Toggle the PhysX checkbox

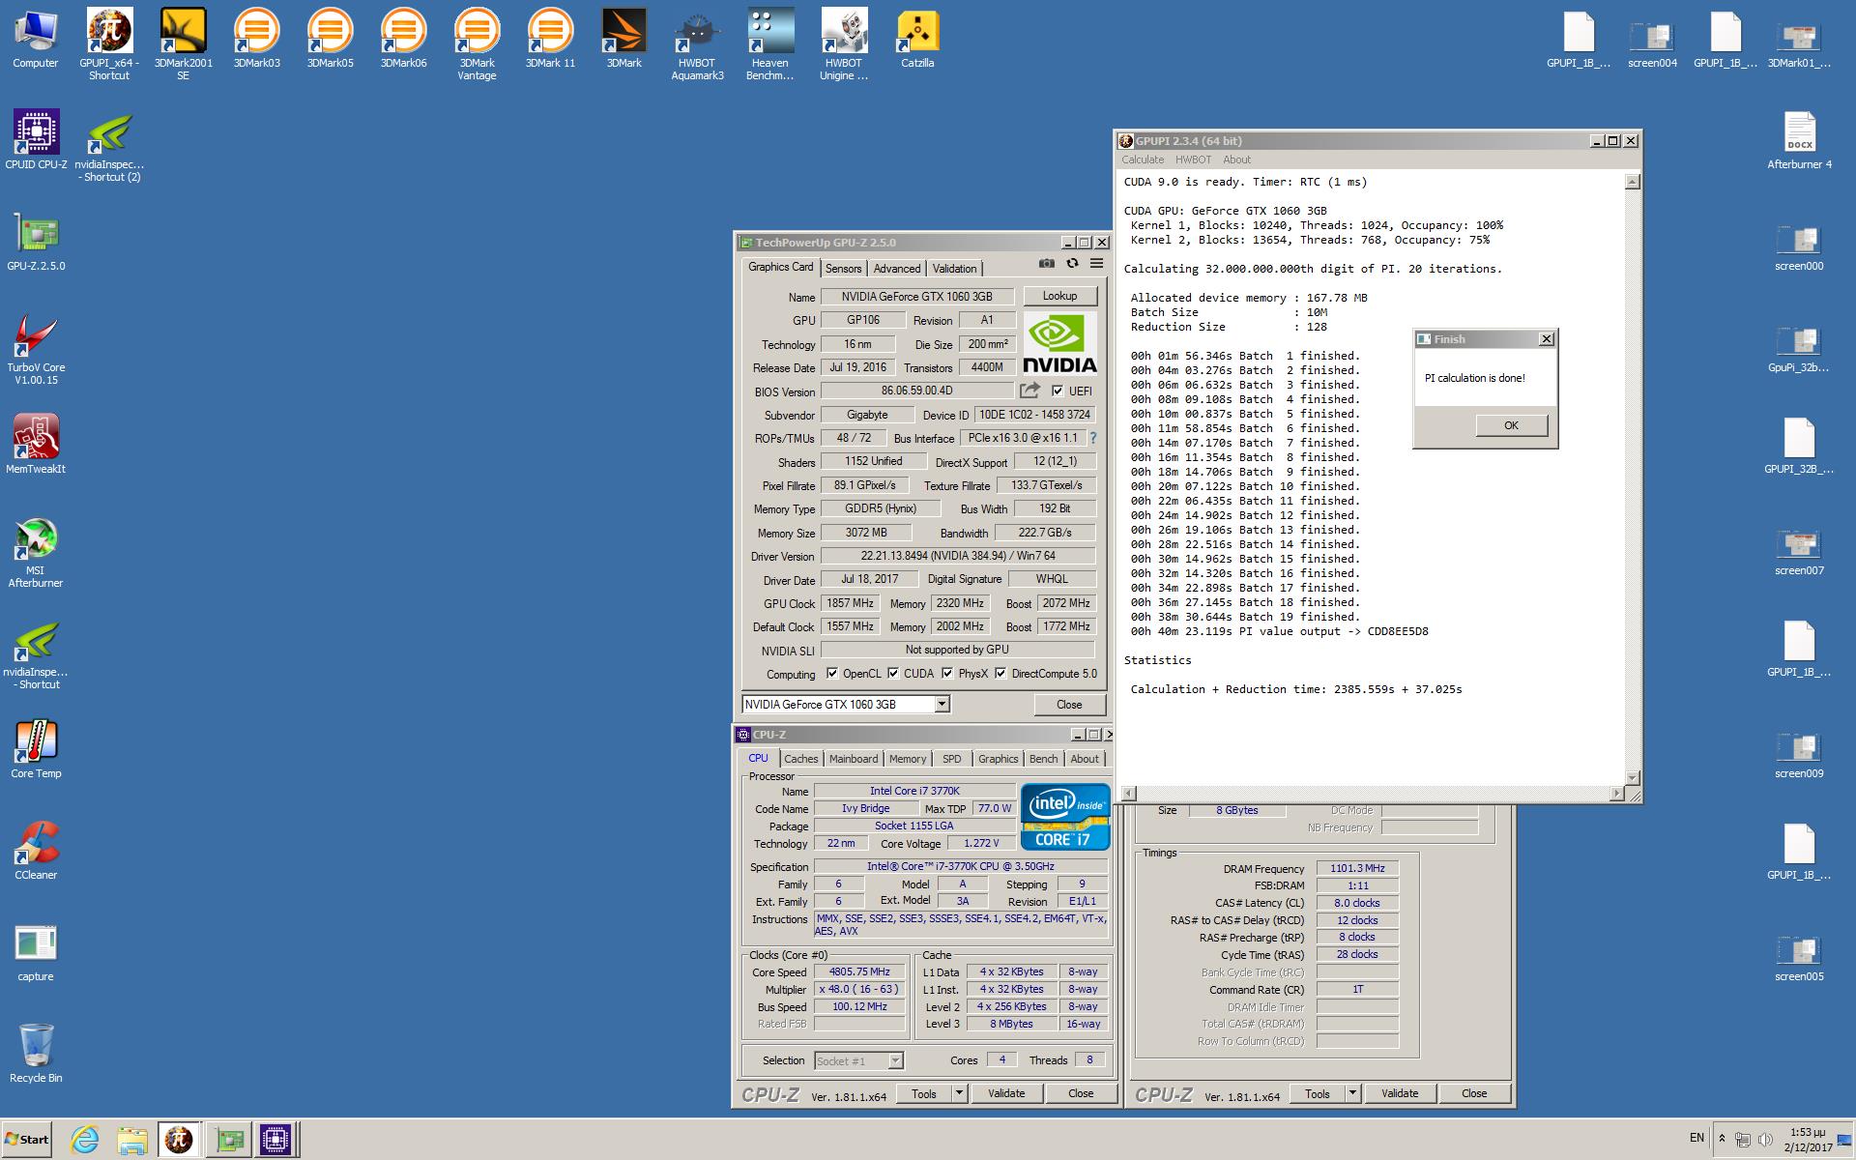pos(947,674)
